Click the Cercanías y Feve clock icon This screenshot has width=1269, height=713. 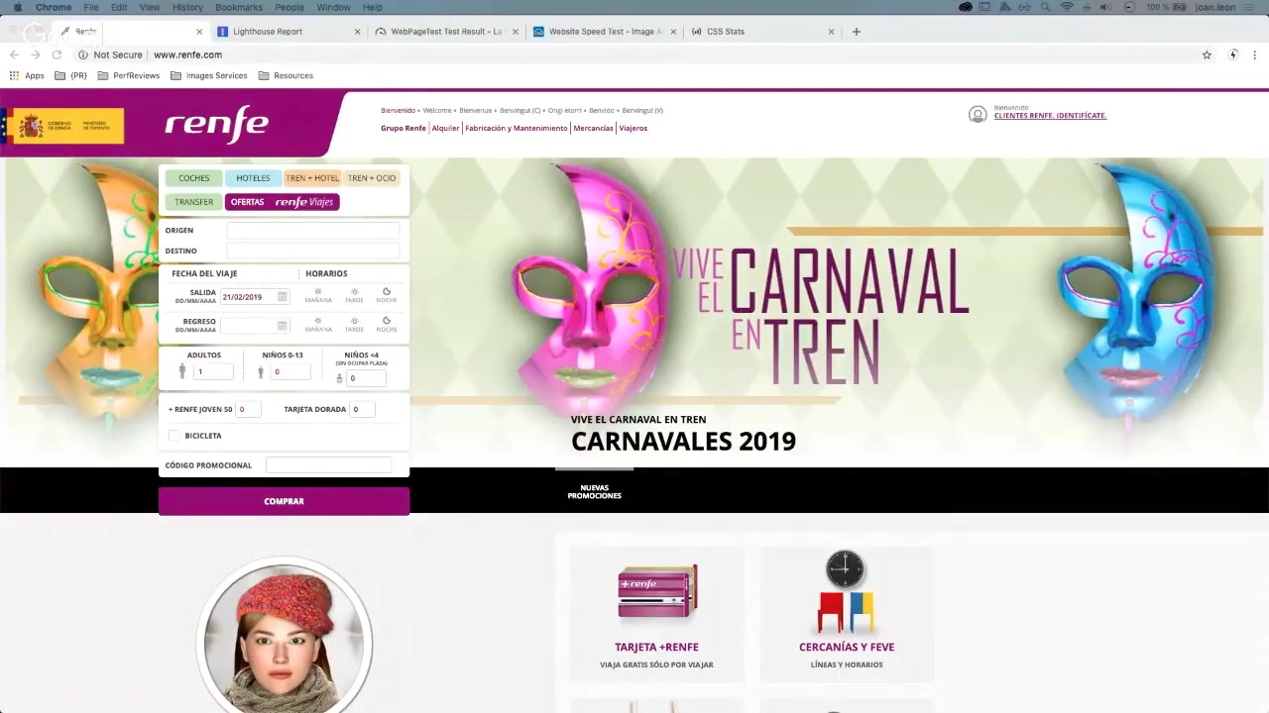click(845, 569)
